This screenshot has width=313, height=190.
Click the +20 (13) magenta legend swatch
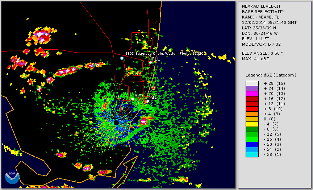point(252,94)
